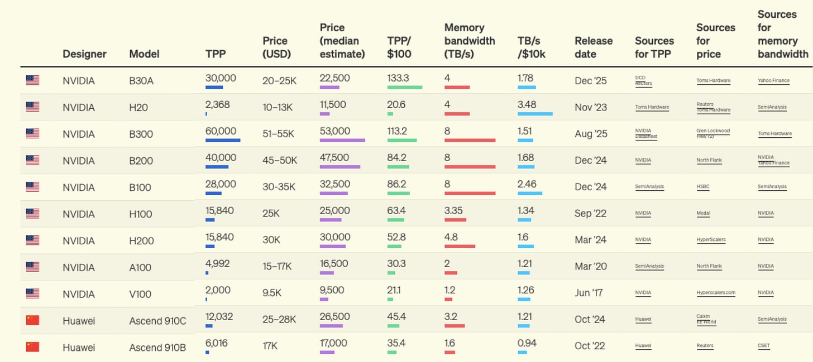Visit the Glen Lockwood price source for B300
Screen dimensions: 813x362
[x=713, y=131]
